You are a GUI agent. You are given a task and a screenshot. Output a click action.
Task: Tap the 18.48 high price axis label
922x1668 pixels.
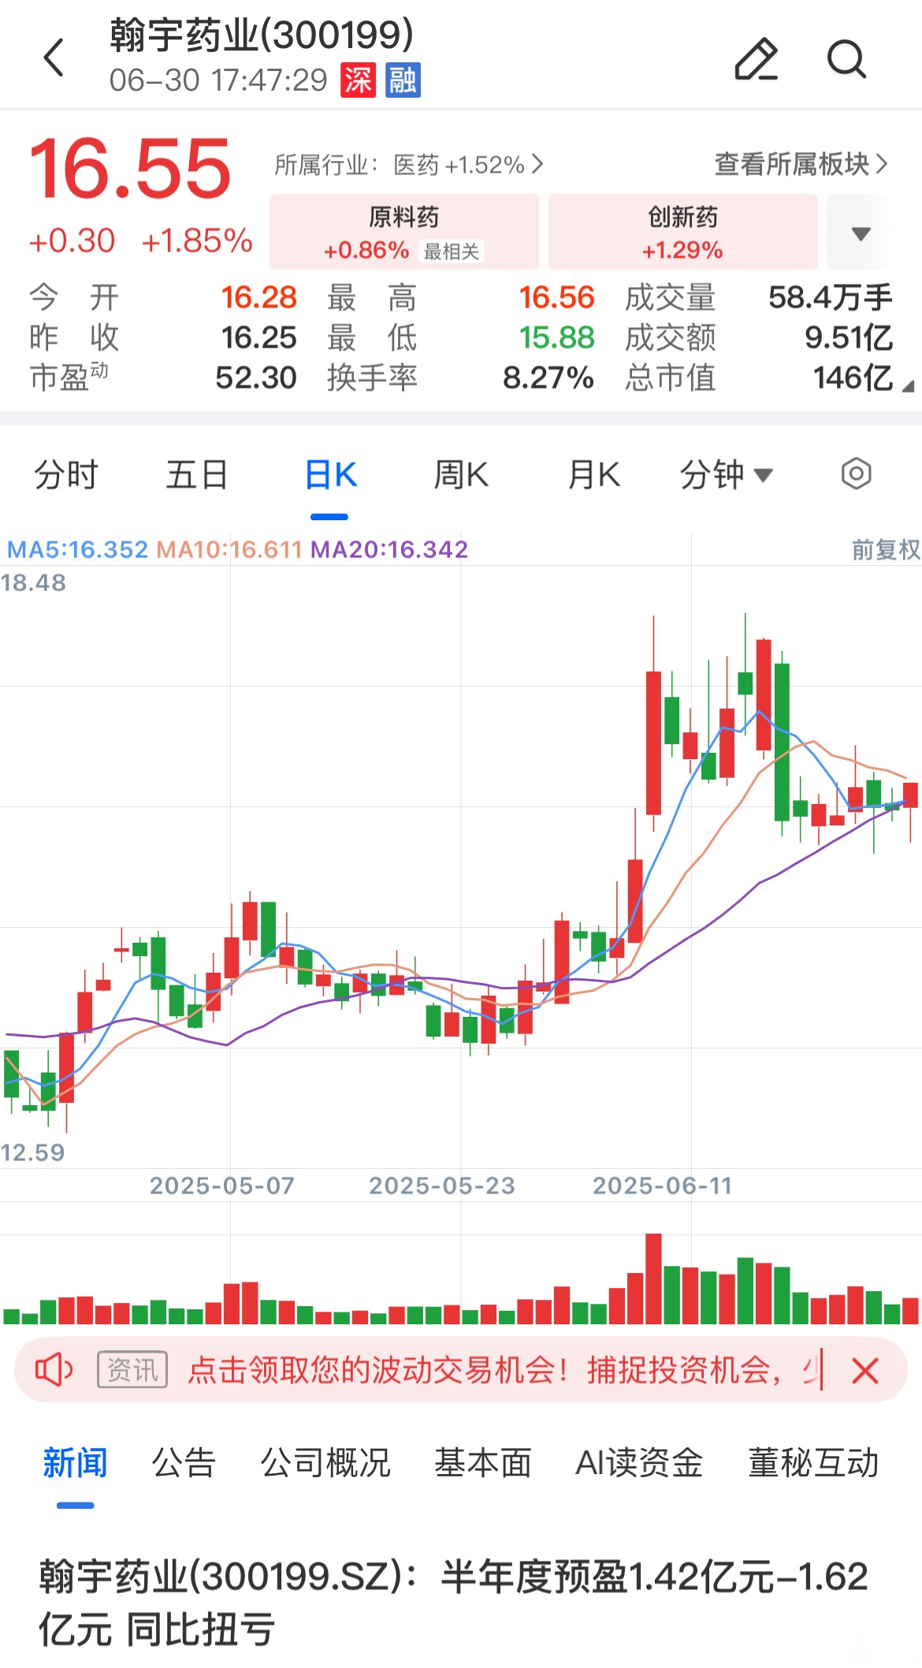[x=33, y=583]
